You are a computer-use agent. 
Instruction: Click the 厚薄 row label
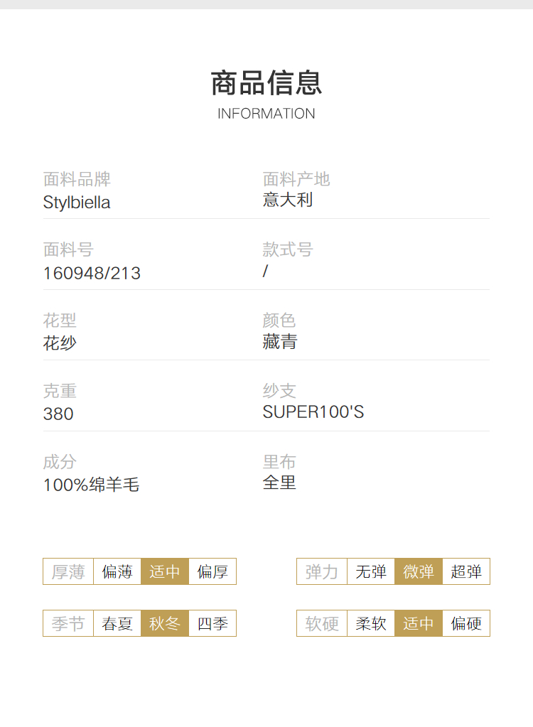[x=68, y=571]
